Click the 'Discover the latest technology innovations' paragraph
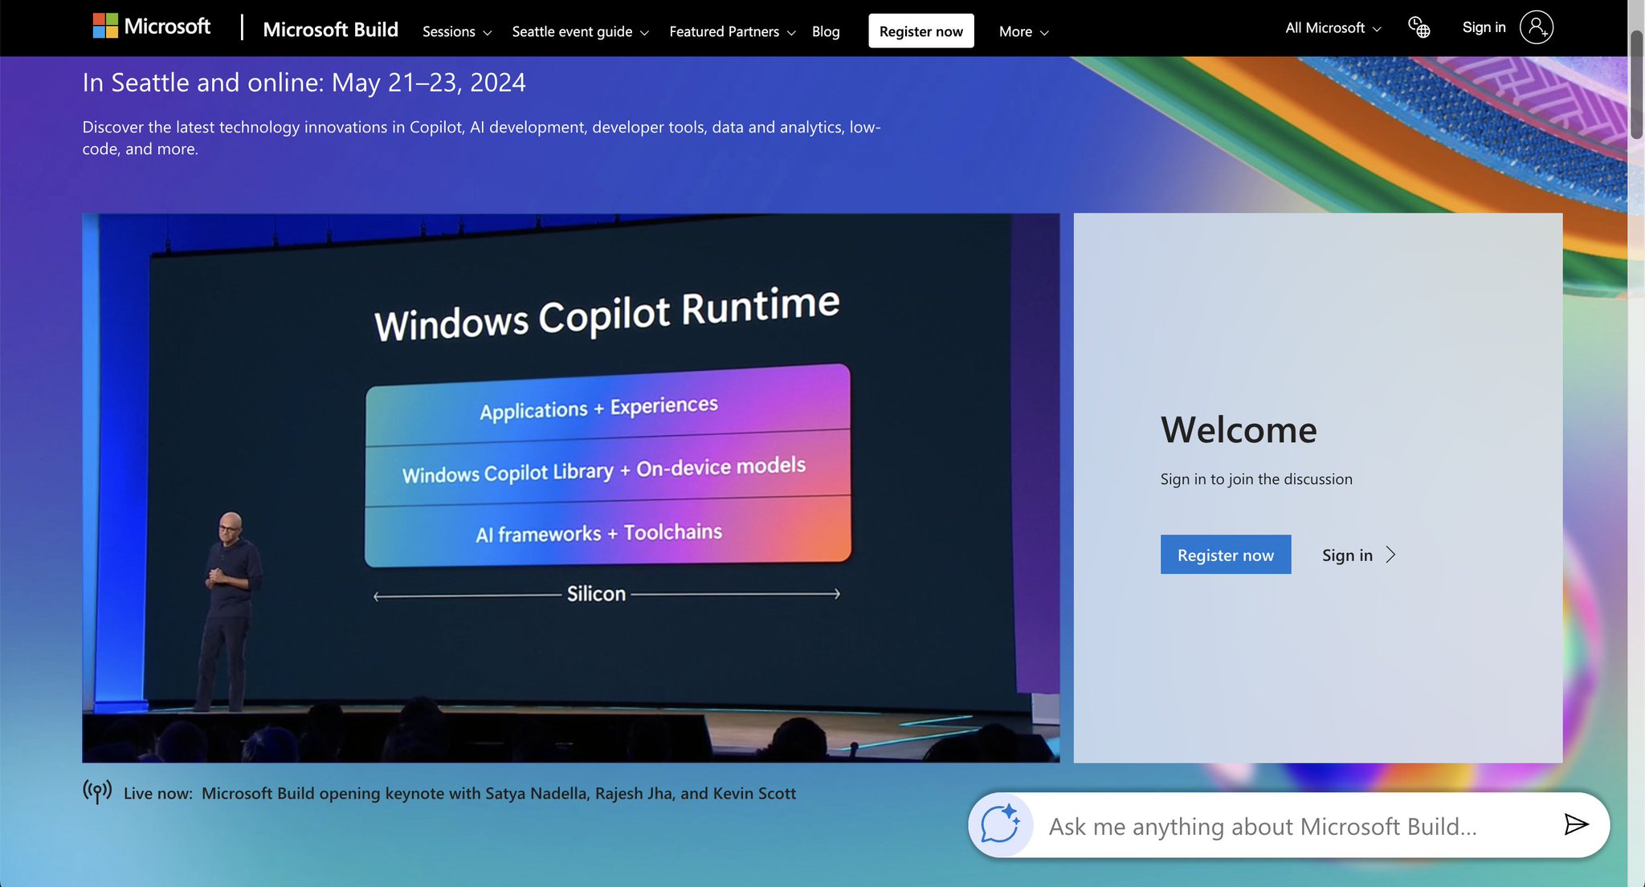The image size is (1645, 887). pos(482,137)
